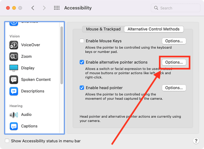
Task: Select the Descriptions speech bubble icon
Action: 14,91
